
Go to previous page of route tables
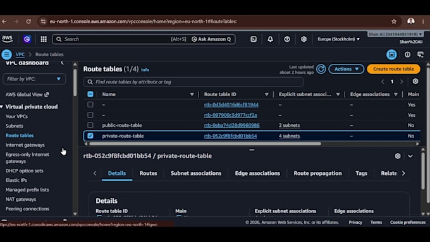point(383,82)
